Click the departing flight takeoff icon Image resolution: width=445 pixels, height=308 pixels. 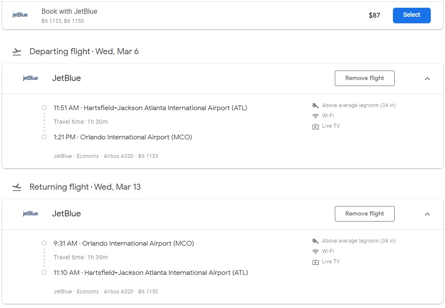coord(17,52)
